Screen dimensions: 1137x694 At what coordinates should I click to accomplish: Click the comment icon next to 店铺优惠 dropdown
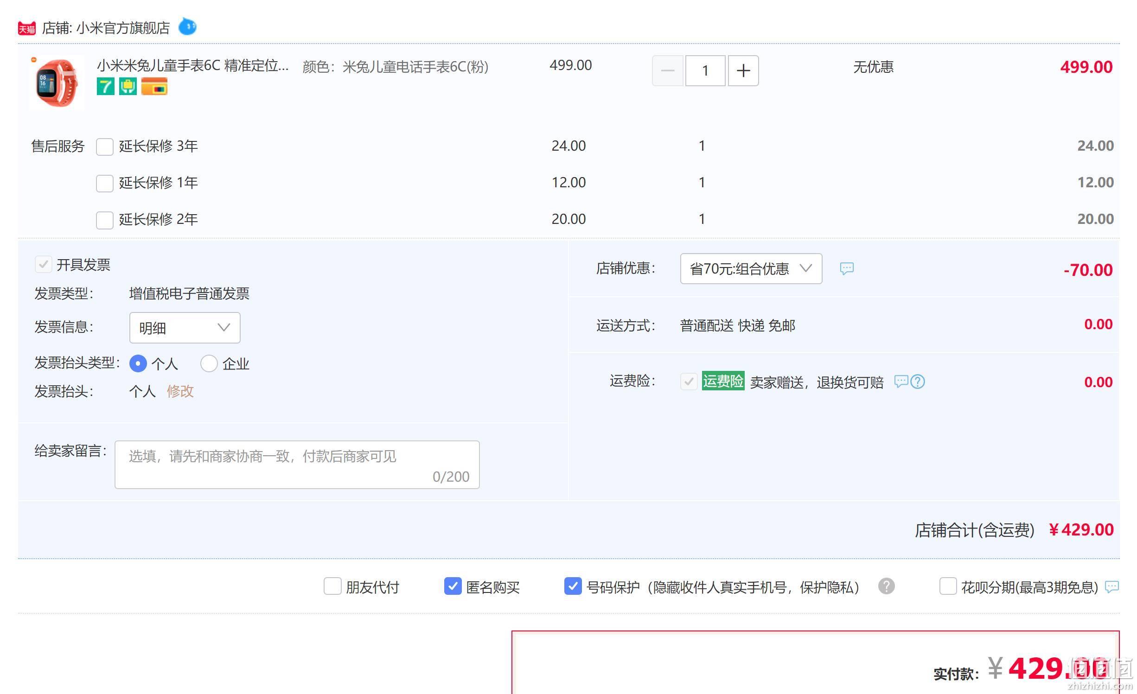point(847,268)
